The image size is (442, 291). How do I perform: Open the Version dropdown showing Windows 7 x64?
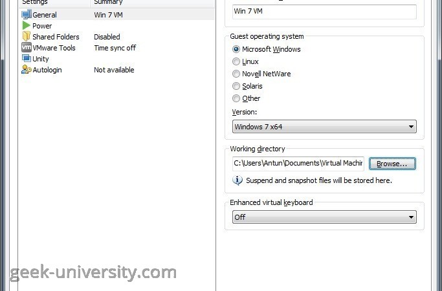324,127
